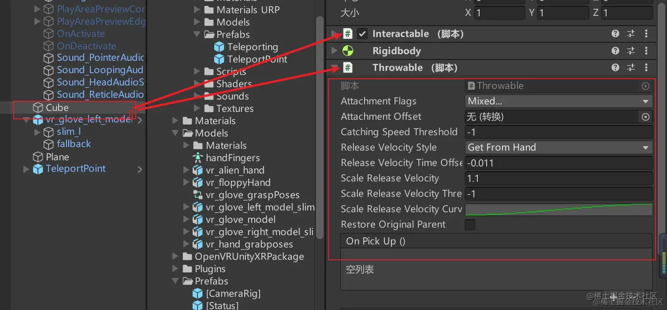Click the Catching Speed Threshold field

(559, 132)
